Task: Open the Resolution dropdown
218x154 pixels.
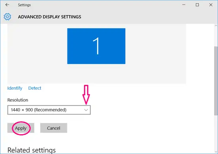Action: pyautogui.click(x=49, y=110)
